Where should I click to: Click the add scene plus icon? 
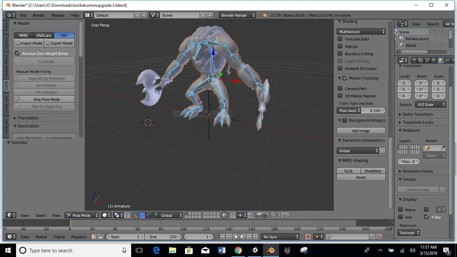pyautogui.click(x=203, y=15)
